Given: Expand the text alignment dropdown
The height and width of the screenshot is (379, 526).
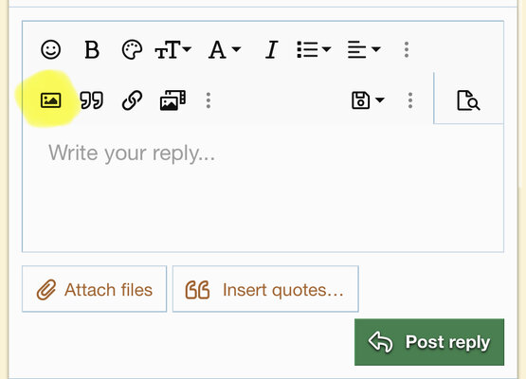Looking at the screenshot, I should (364, 49).
